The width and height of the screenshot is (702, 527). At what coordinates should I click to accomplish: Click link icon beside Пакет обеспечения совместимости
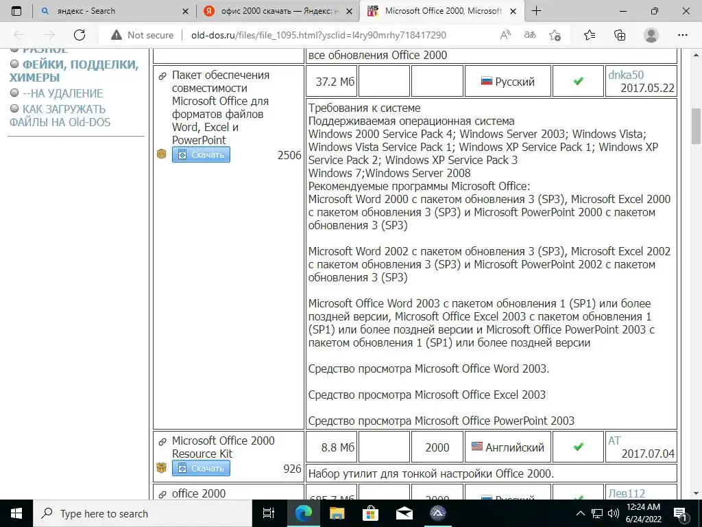[x=162, y=76]
